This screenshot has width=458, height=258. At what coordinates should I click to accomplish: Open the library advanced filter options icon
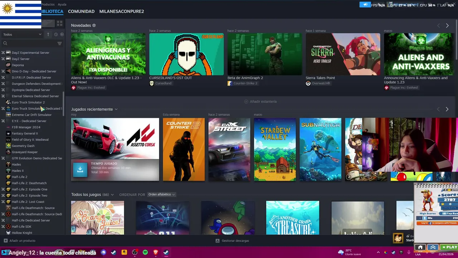click(59, 43)
